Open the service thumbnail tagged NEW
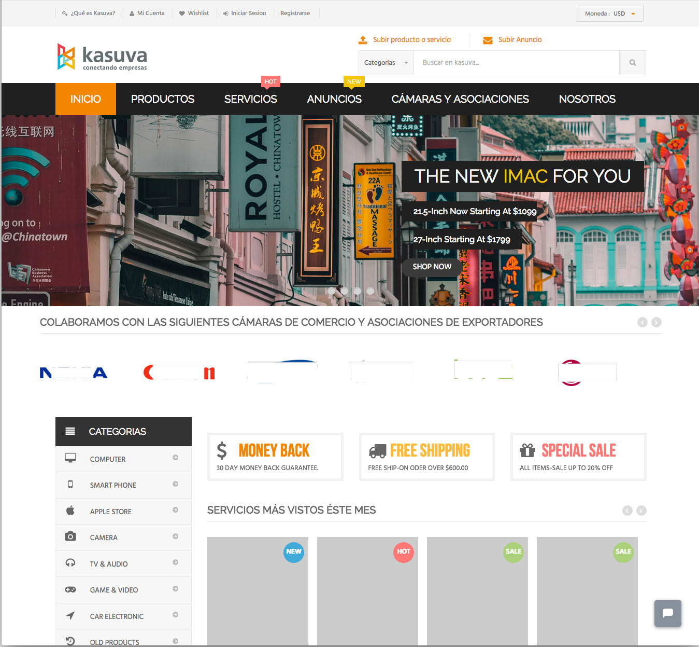The width and height of the screenshot is (699, 647). [258, 591]
